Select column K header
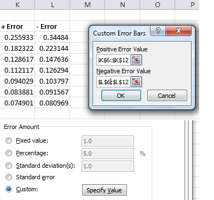The image size is (214, 200). [18, 4]
